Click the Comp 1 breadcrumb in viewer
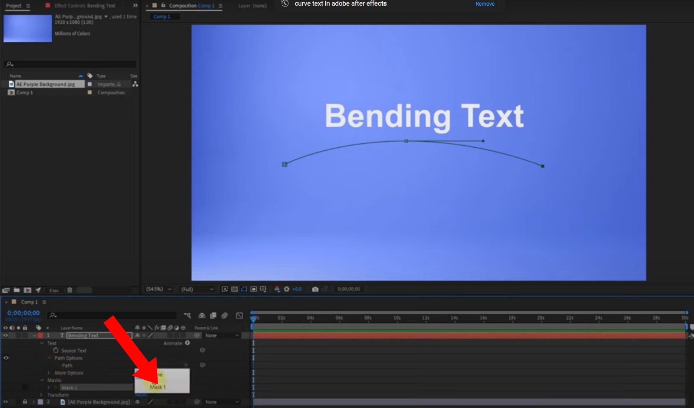The height and width of the screenshot is (408, 694). [162, 17]
